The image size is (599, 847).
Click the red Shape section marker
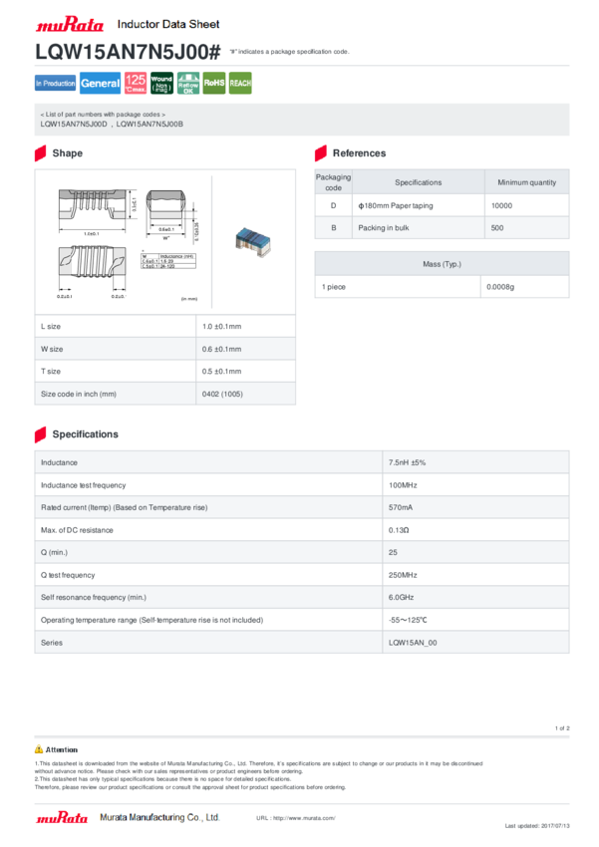point(41,153)
